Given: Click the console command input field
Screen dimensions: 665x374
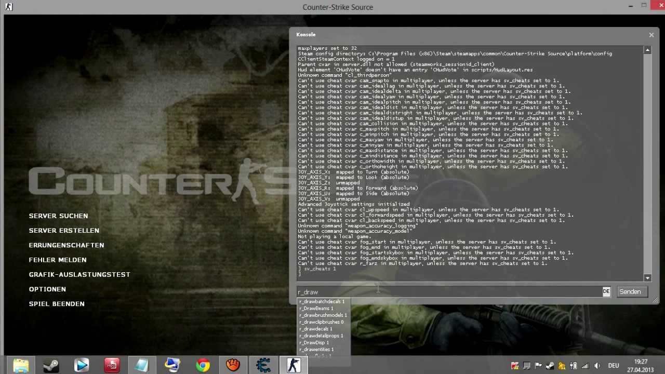Looking at the screenshot, I should coord(449,292).
